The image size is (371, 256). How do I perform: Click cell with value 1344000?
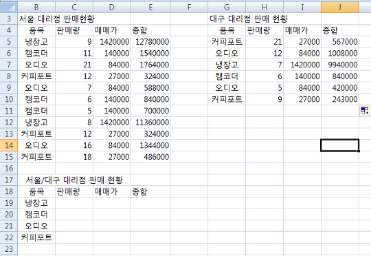click(150, 145)
